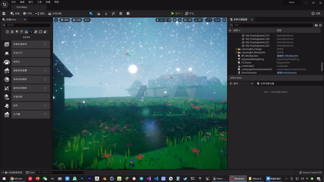Image resolution: width=324 pixels, height=182 pixels.
Task: Choose the rotate gizmo tool
Action: pos(165,20)
